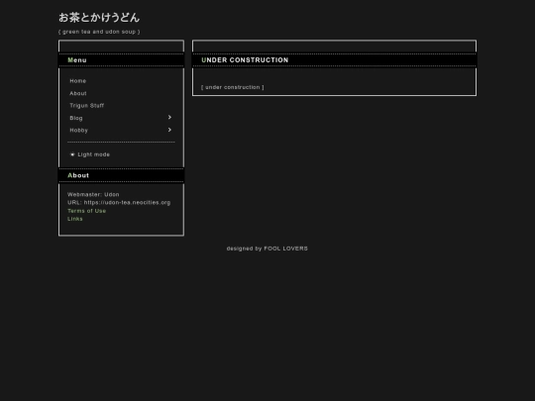Open the Terms of Use link
Screen dimensions: 535x401
pos(86,211)
